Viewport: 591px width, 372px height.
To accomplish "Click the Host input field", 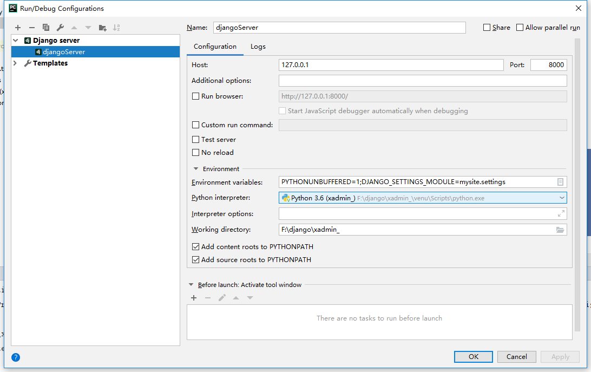I will (x=391, y=65).
